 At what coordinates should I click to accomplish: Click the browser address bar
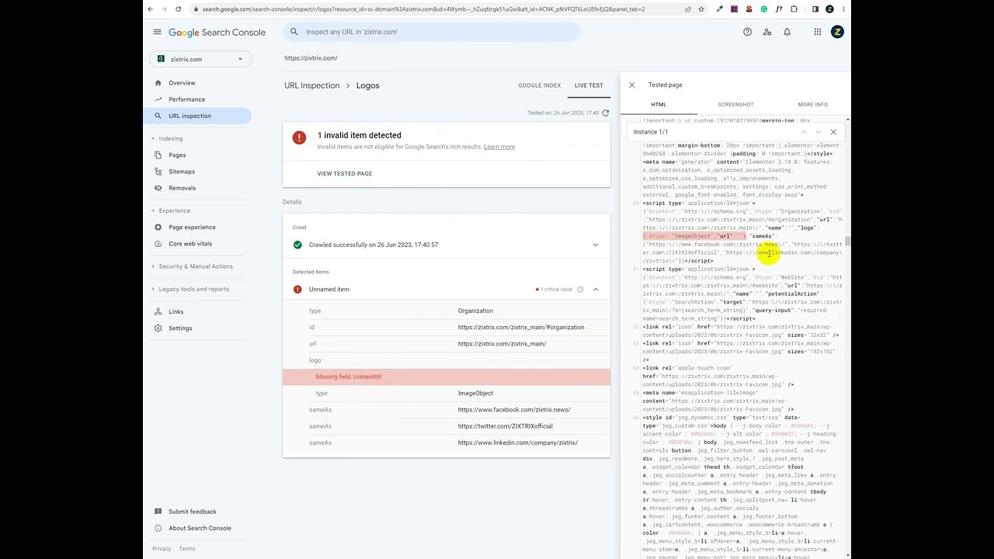tap(423, 9)
